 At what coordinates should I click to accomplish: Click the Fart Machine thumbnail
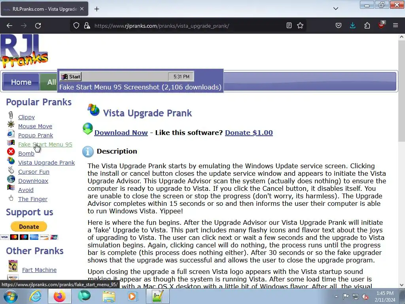(x=13, y=266)
